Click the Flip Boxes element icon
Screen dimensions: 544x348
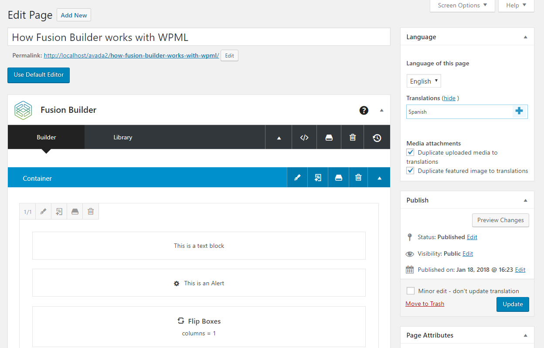(x=181, y=321)
